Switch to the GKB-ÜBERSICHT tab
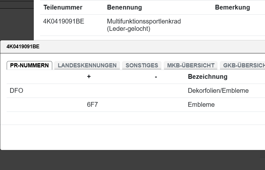The width and height of the screenshot is (265, 170). (243, 65)
